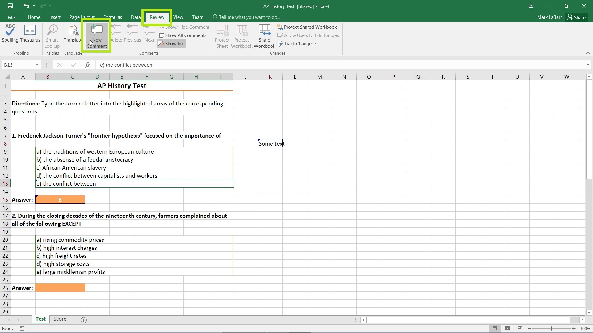Expand the Name Box cell reference dropdown
The height and width of the screenshot is (333, 593).
[37, 65]
